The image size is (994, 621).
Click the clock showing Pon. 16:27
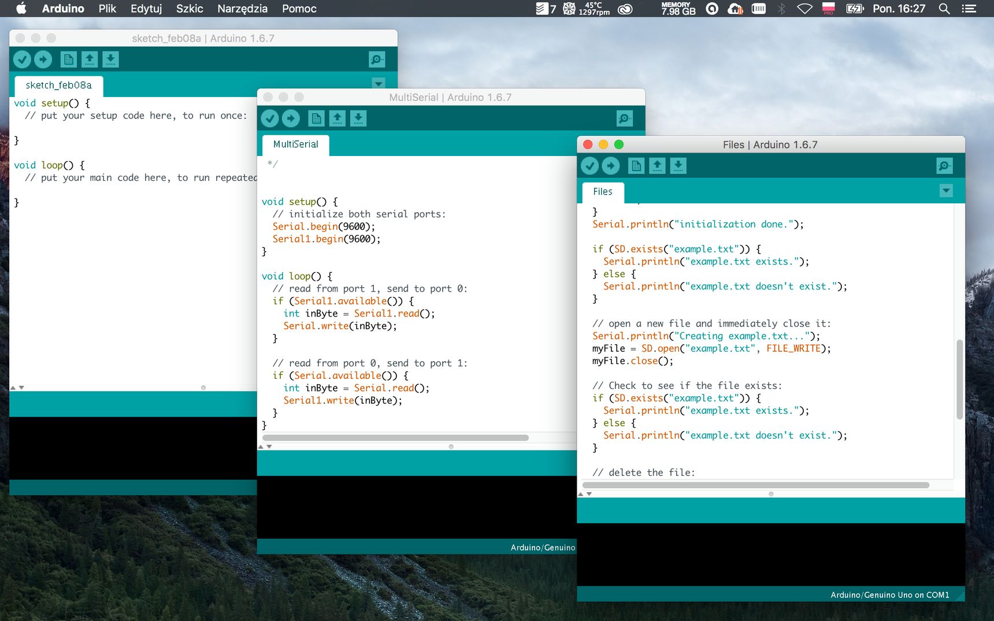(899, 9)
